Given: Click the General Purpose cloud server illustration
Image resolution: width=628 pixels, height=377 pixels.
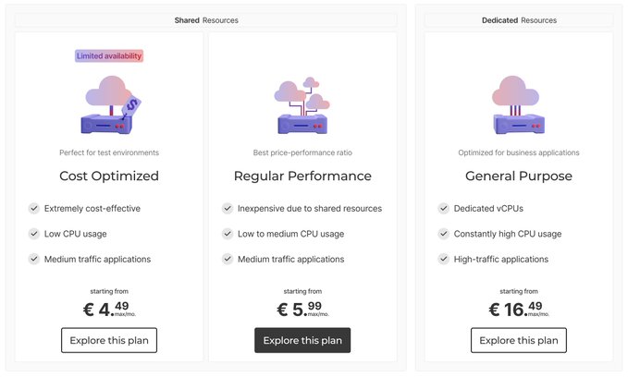Looking at the screenshot, I should tap(519, 104).
